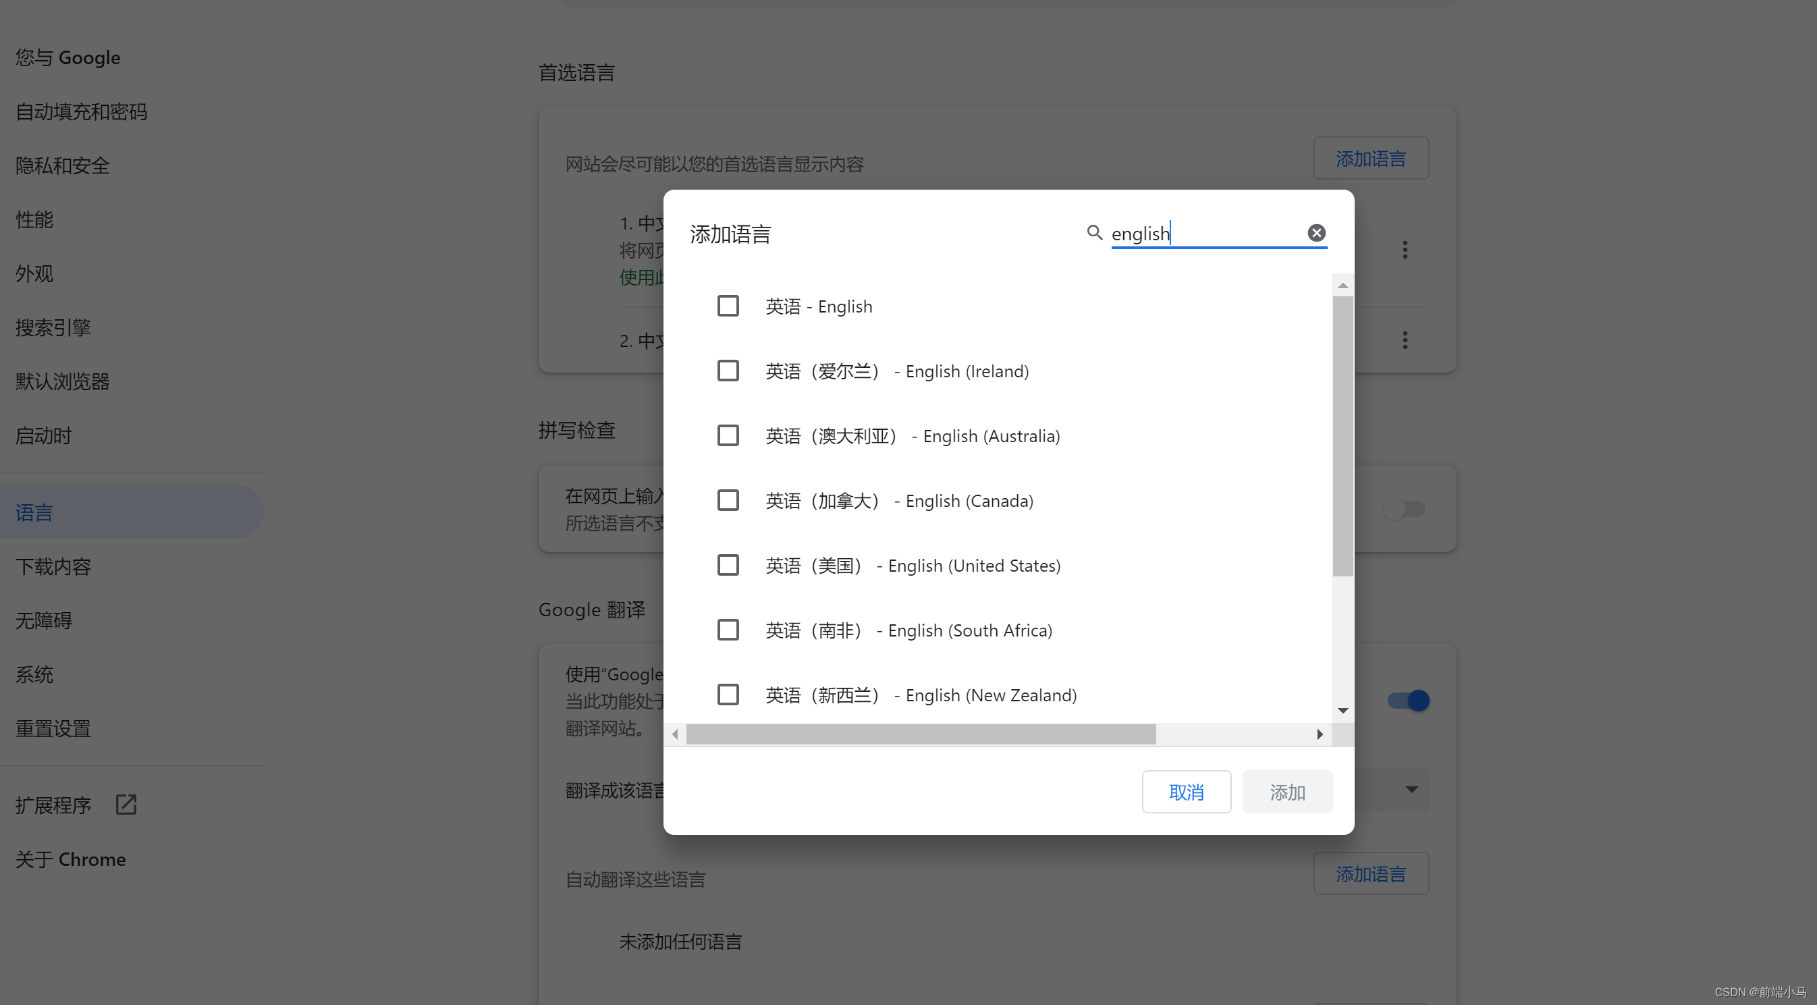Viewport: 1817px width, 1005px height.
Task: Open more options for first language
Action: (x=1405, y=250)
